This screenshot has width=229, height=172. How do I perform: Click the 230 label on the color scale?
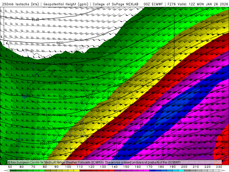point(219,167)
